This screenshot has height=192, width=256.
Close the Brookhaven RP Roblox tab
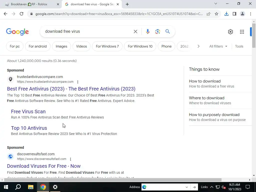58,4
